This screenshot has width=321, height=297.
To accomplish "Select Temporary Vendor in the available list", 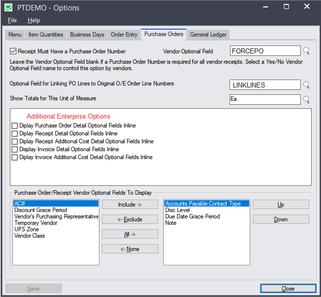I will (x=36, y=223).
